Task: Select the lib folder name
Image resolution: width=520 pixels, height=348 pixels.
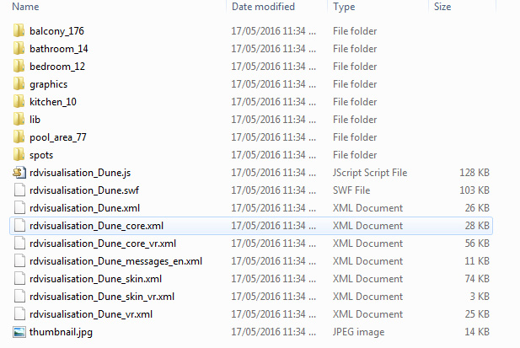Action: [x=35, y=120]
